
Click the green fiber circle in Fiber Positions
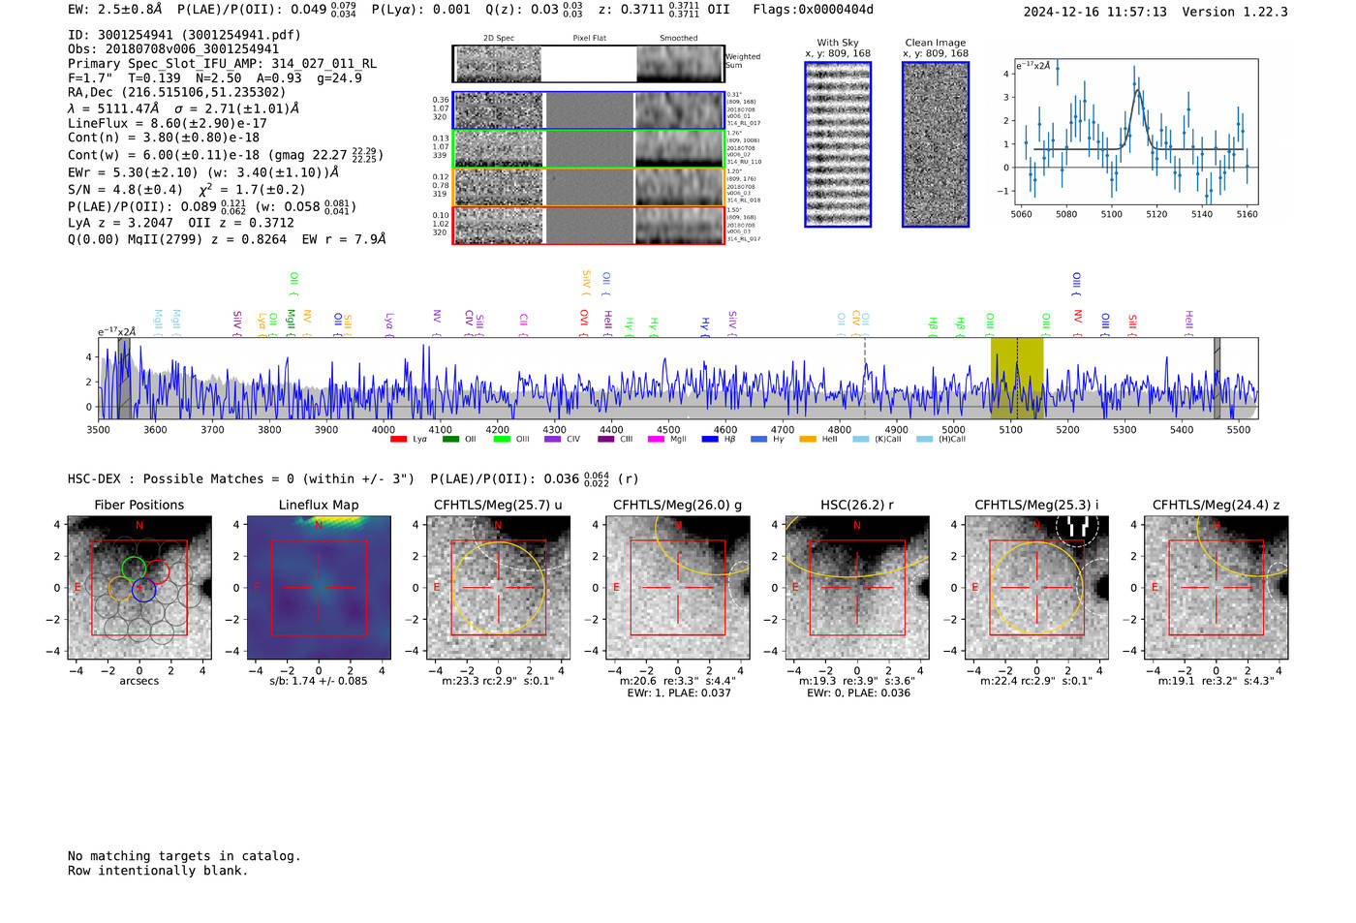(135, 569)
